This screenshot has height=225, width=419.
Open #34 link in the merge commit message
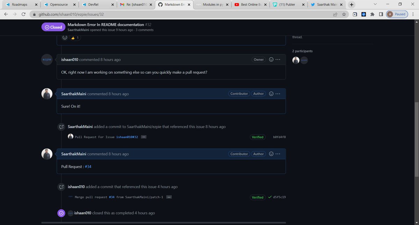pos(112,197)
